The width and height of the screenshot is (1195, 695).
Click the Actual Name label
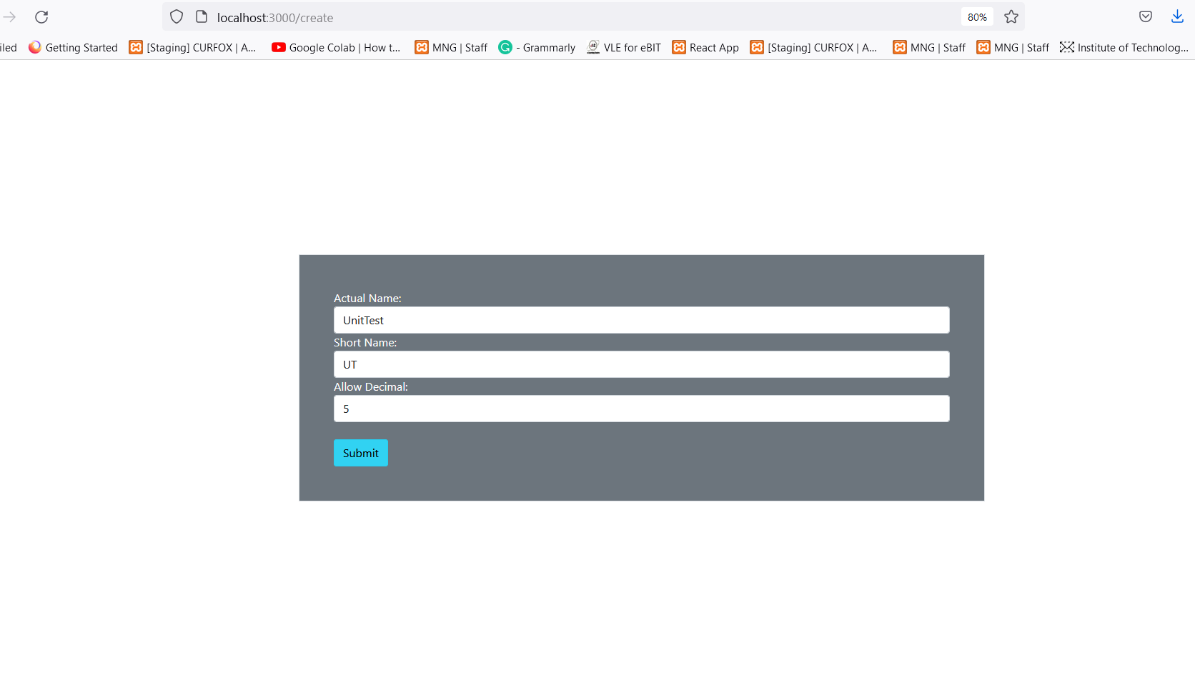click(x=367, y=299)
